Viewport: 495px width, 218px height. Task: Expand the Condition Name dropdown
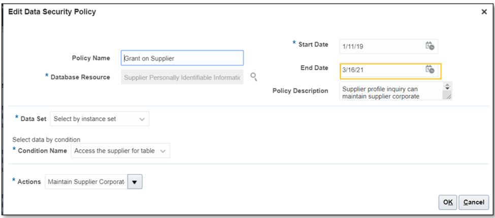pos(163,151)
